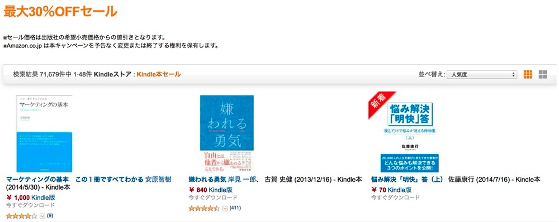This screenshot has height=222, width=559.
Task: Switch to the orange grid view icon
Action: (x=528, y=74)
